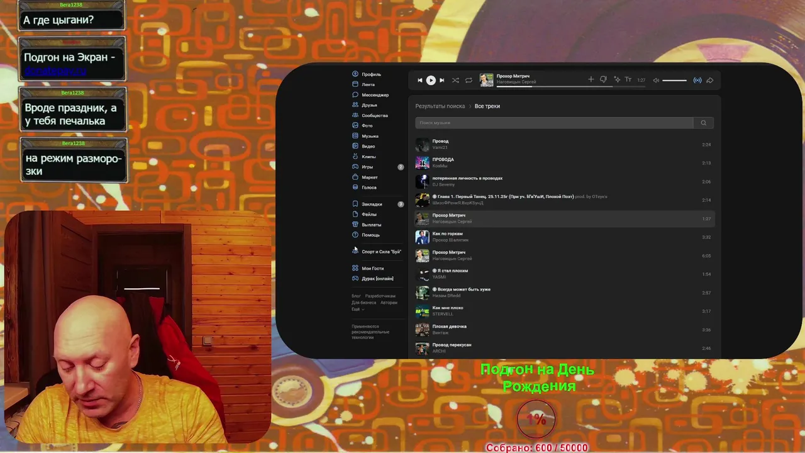Image resolution: width=805 pixels, height=453 pixels.
Task: Click the chat message "А где цыгани?"
Action: (x=58, y=20)
